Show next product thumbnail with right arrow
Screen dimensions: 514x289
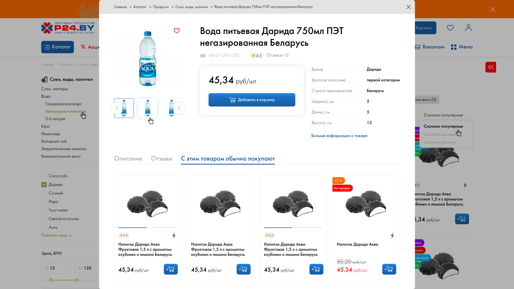click(x=179, y=108)
